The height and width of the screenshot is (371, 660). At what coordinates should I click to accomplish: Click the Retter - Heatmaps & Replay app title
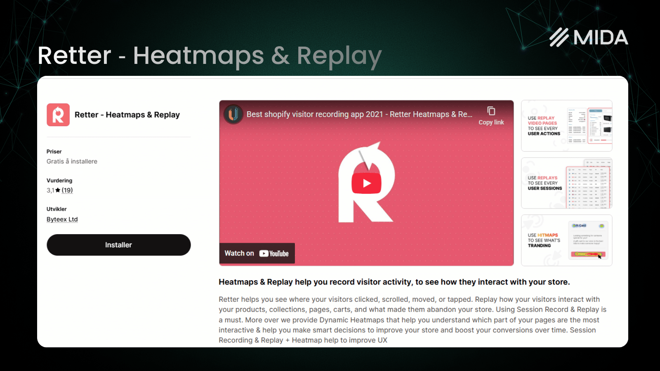coord(127,115)
